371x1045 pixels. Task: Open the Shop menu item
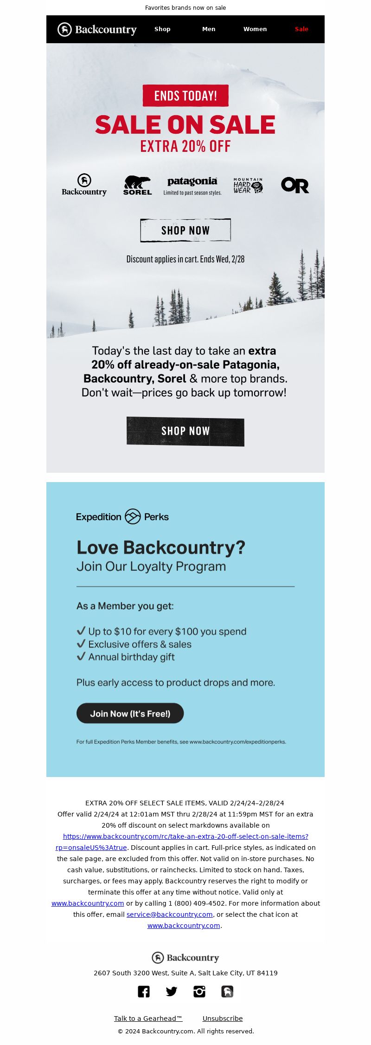162,29
